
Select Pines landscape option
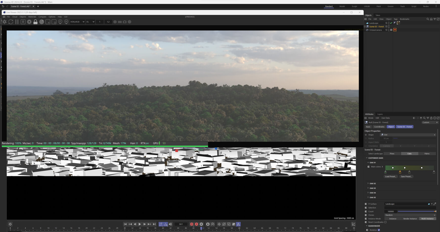(x=392, y=153)
